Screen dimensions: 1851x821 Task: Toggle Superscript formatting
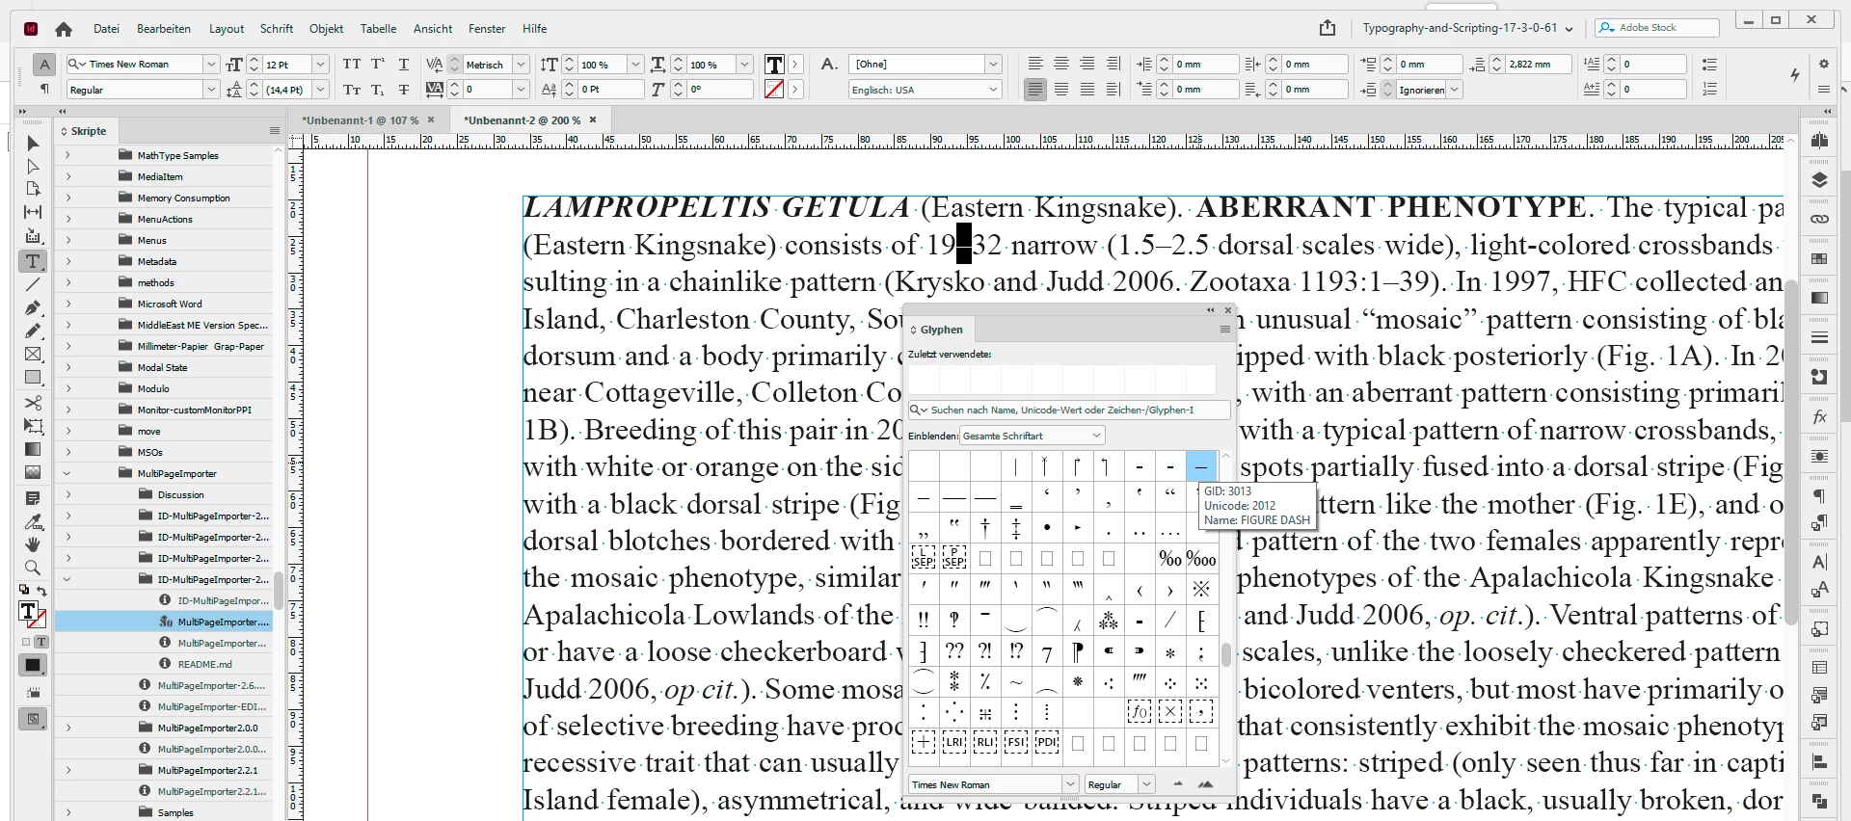(378, 65)
